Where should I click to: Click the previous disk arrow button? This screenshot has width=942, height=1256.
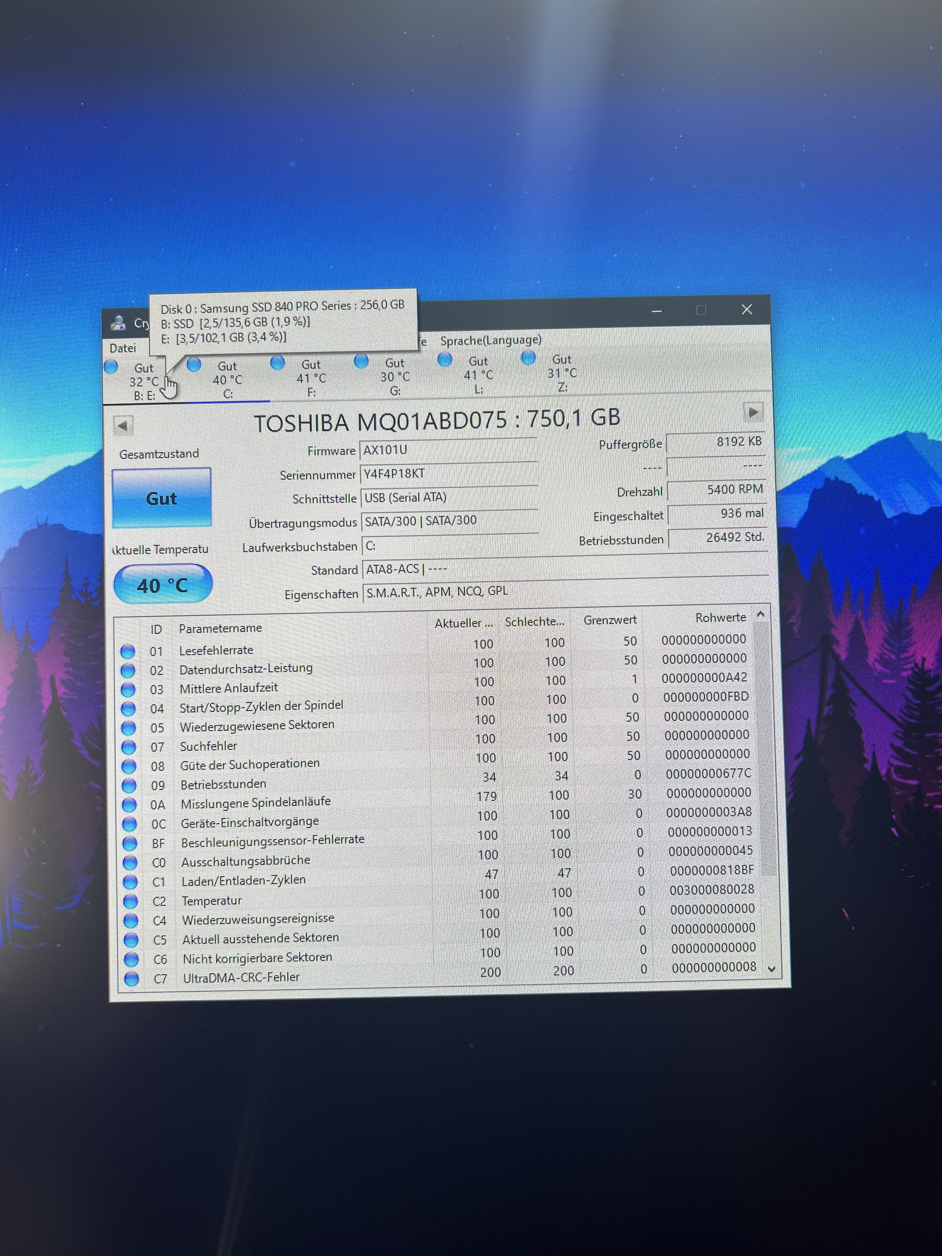[123, 425]
